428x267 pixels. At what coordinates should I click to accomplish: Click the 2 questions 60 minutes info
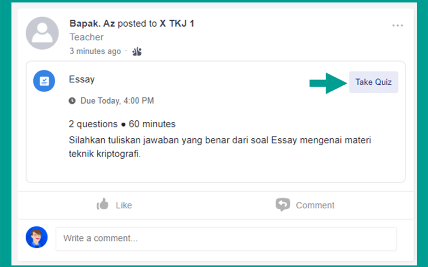click(x=122, y=124)
